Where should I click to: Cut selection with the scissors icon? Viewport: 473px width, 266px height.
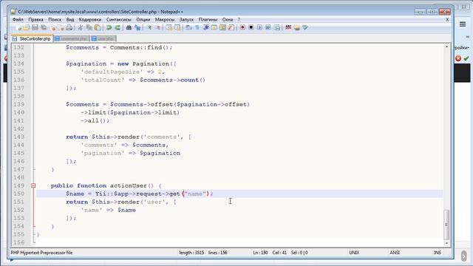pos(81,28)
